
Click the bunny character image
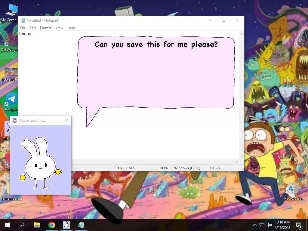click(40, 163)
